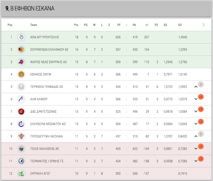Click the Team column header

(x=34, y=25)
